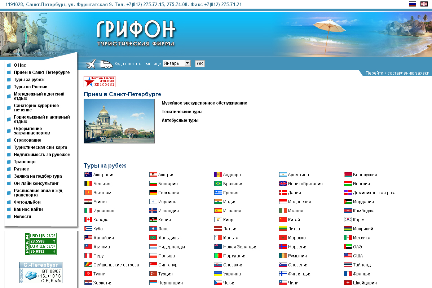Switch site language using the British flag icon

(423, 4)
